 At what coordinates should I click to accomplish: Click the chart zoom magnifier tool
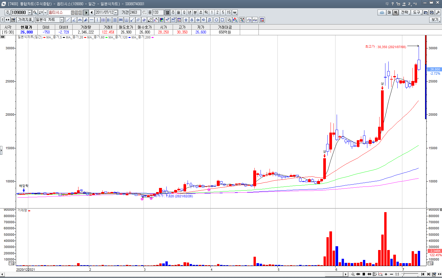(229, 20)
